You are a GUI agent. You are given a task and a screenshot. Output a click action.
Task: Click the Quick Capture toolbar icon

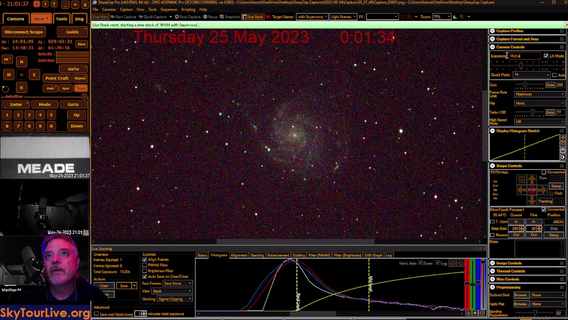tap(153, 17)
